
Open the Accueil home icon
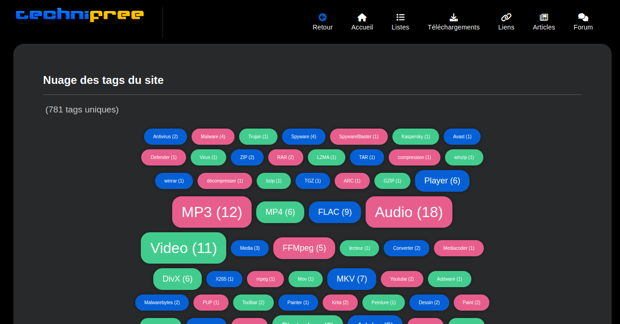[362, 17]
